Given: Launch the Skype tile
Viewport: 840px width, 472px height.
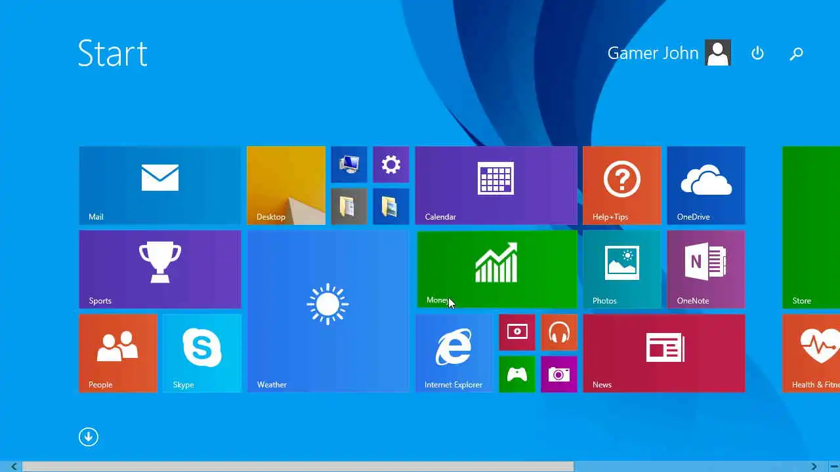Looking at the screenshot, I should click(202, 353).
